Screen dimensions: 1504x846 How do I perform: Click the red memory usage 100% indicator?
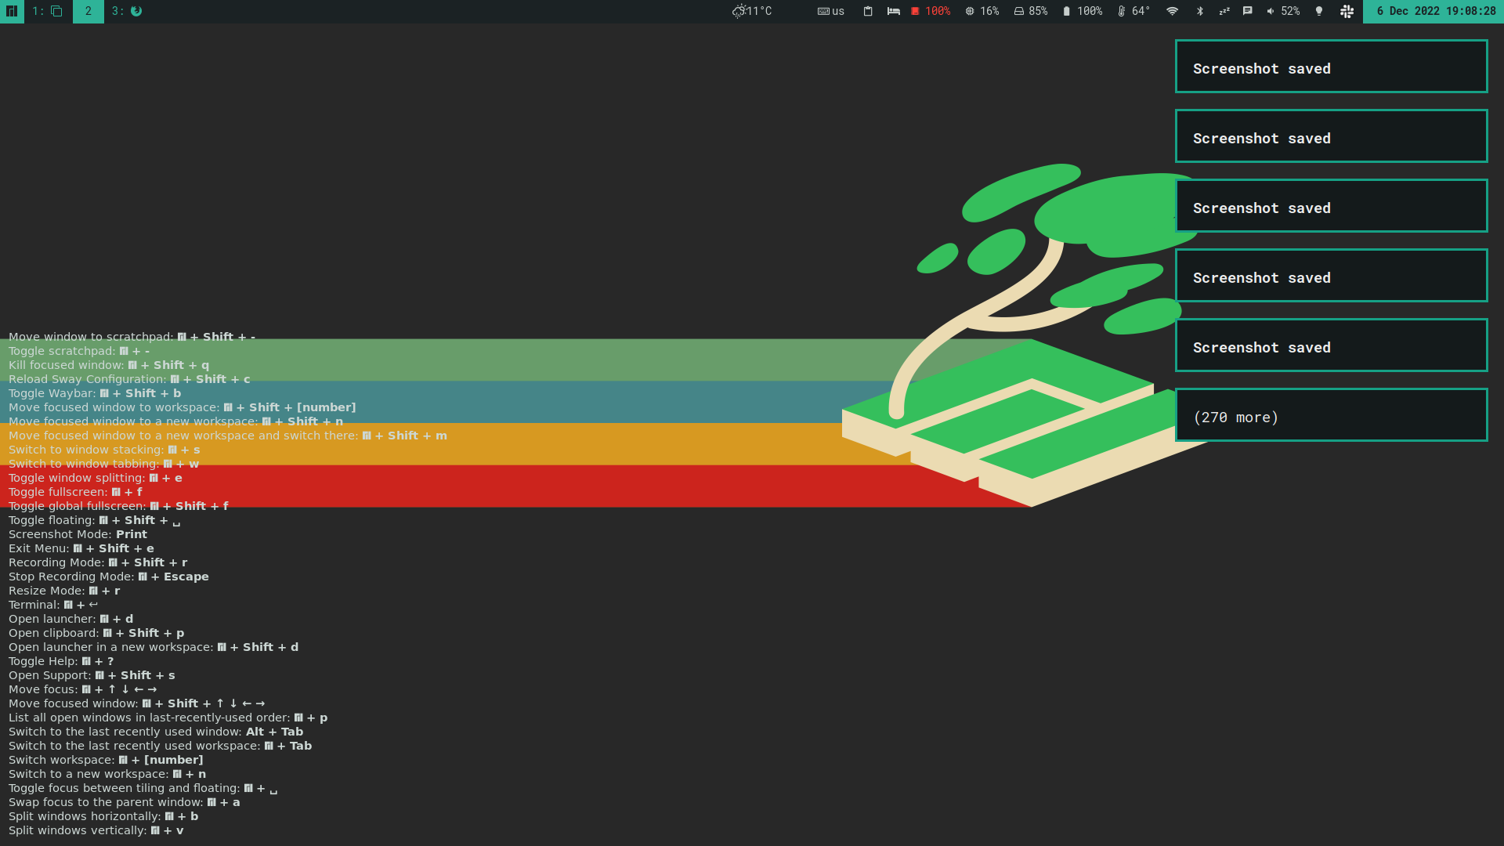coord(931,11)
